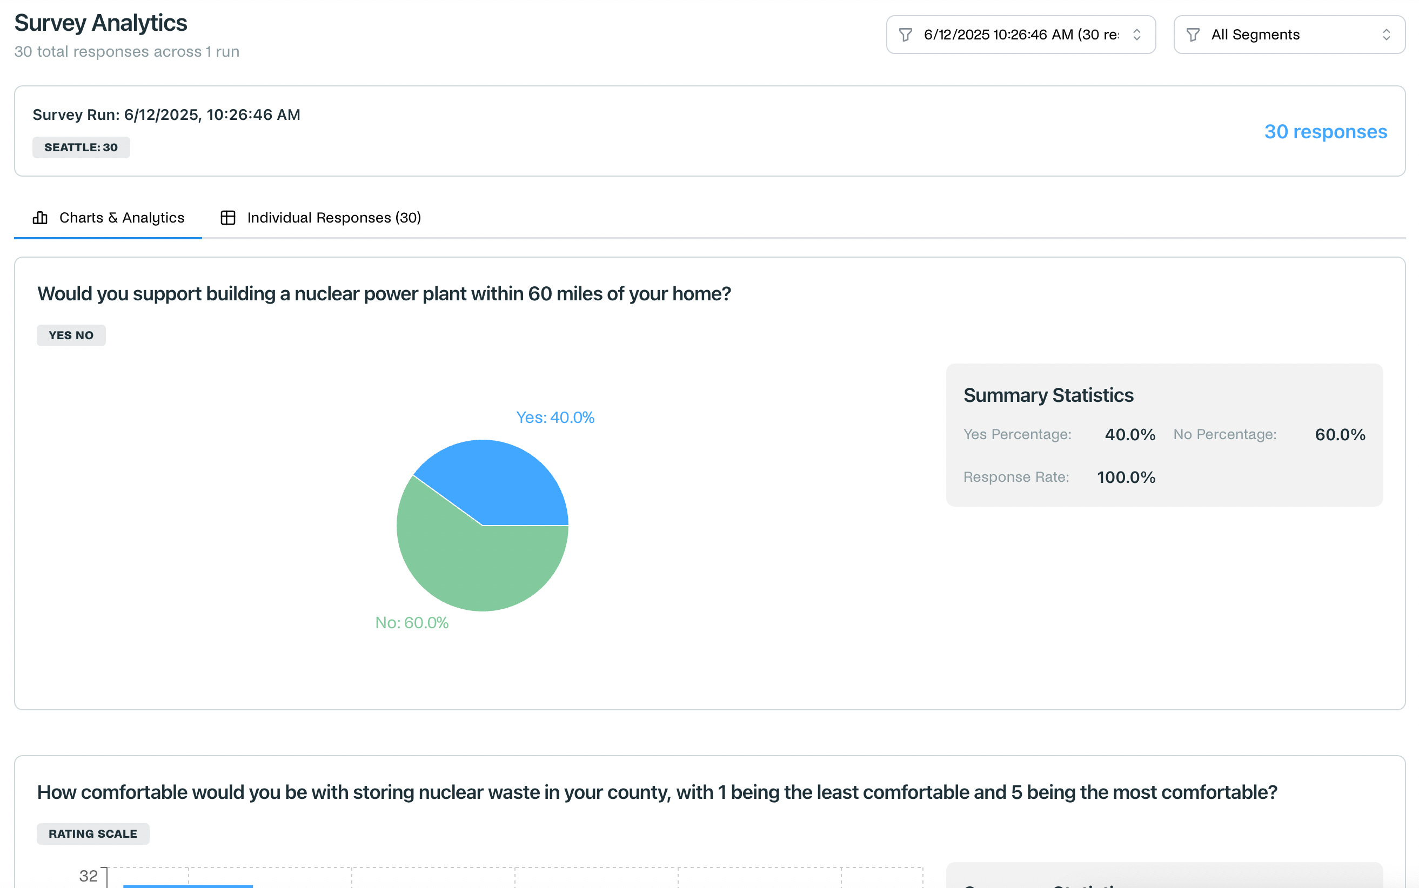This screenshot has height=888, width=1419.
Task: Click the SEATTLE: 30 badge
Action: click(x=81, y=147)
